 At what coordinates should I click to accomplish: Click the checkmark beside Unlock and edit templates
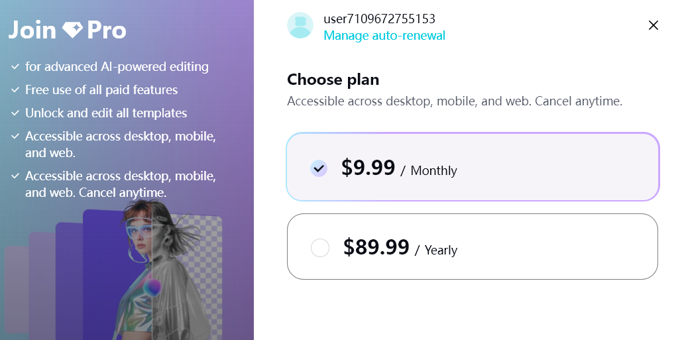(x=15, y=113)
